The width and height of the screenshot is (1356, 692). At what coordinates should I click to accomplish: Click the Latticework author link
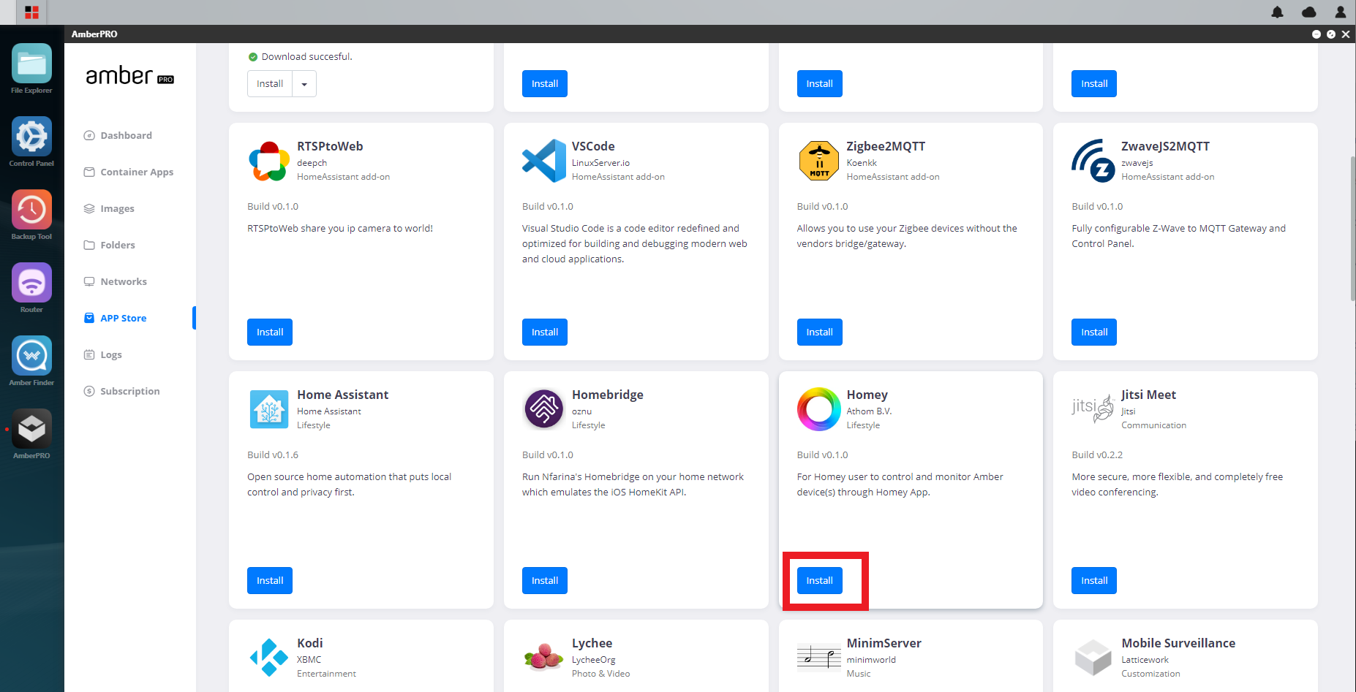tap(1145, 660)
